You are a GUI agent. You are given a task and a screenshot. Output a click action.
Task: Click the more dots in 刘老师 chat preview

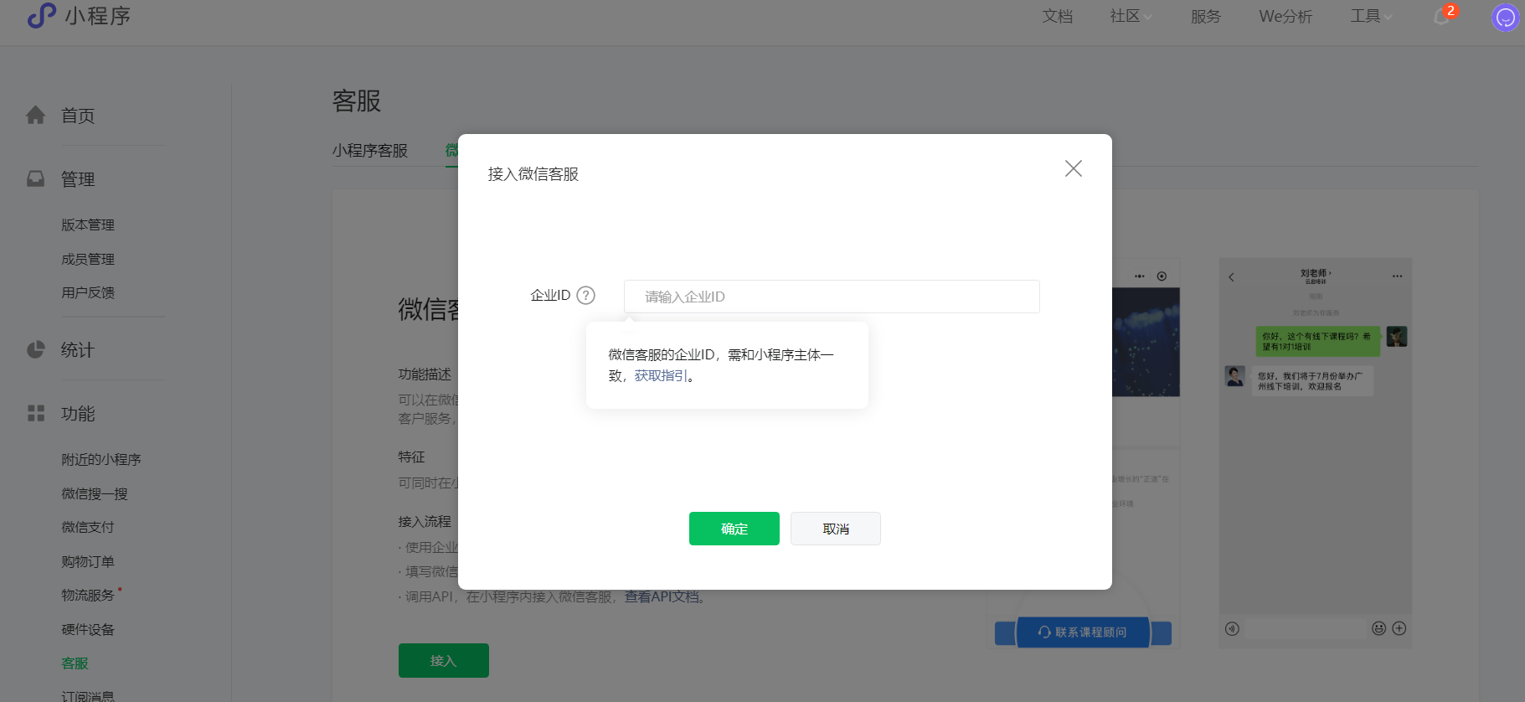(x=1397, y=276)
